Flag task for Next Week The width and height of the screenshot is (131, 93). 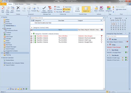point(67,7)
